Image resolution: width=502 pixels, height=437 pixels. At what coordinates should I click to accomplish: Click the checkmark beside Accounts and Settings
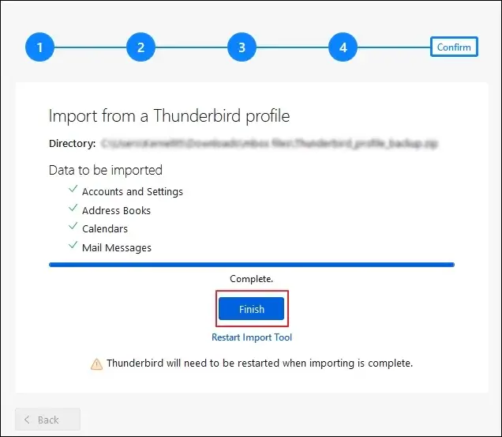[x=73, y=189]
